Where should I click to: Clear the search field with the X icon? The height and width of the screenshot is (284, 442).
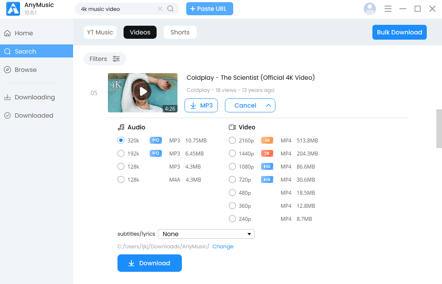[160, 9]
